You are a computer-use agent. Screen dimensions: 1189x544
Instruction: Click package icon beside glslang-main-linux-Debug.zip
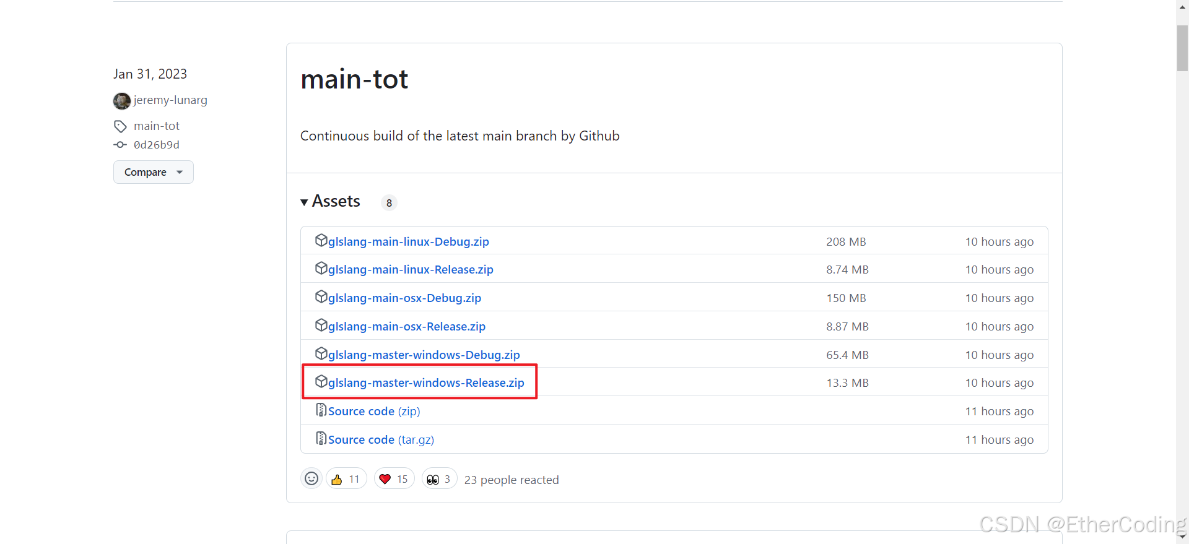tap(321, 240)
